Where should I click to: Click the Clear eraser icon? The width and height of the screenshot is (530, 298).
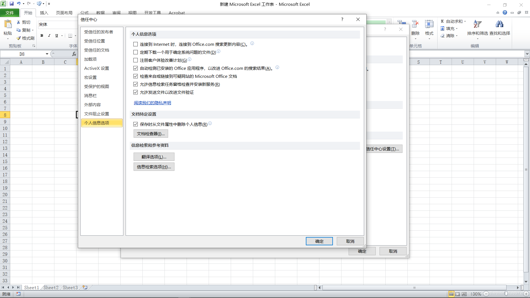442,36
